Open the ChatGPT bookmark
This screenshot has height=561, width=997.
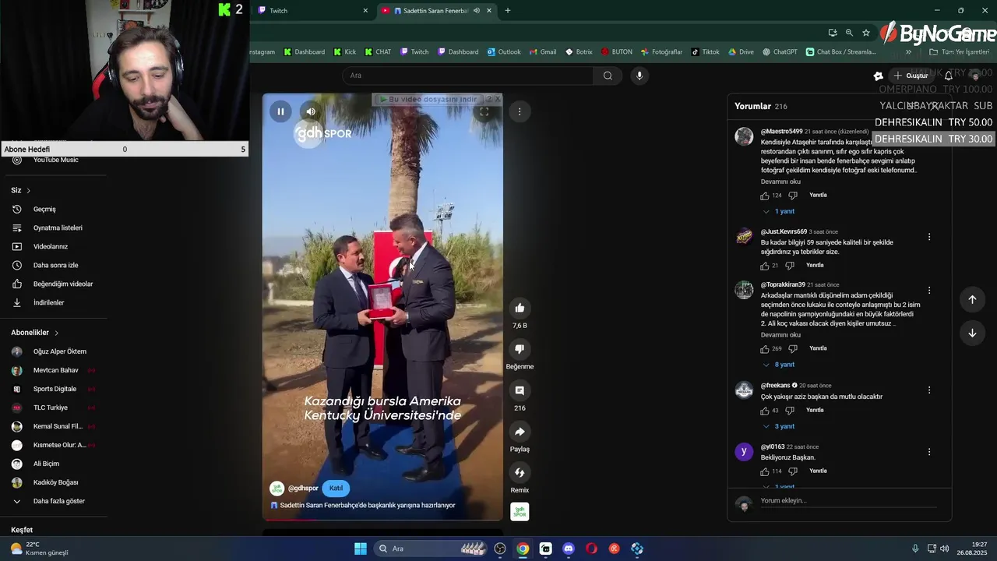780,52
